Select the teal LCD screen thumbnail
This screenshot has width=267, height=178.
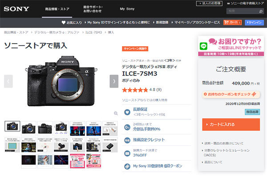pos(12,145)
